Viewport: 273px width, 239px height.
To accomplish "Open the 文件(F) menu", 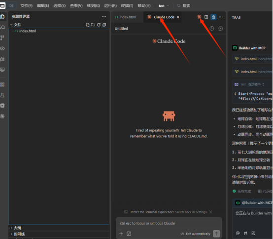I will click(26, 6).
